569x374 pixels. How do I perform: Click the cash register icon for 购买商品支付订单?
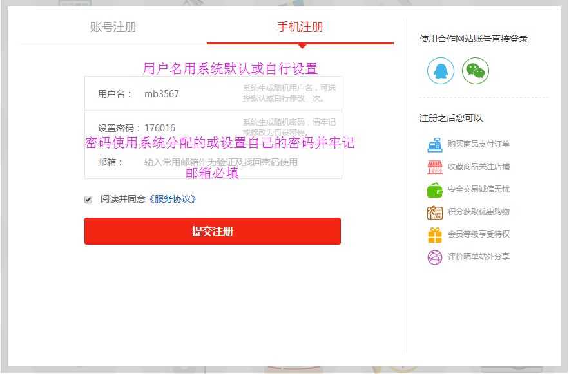coord(435,145)
